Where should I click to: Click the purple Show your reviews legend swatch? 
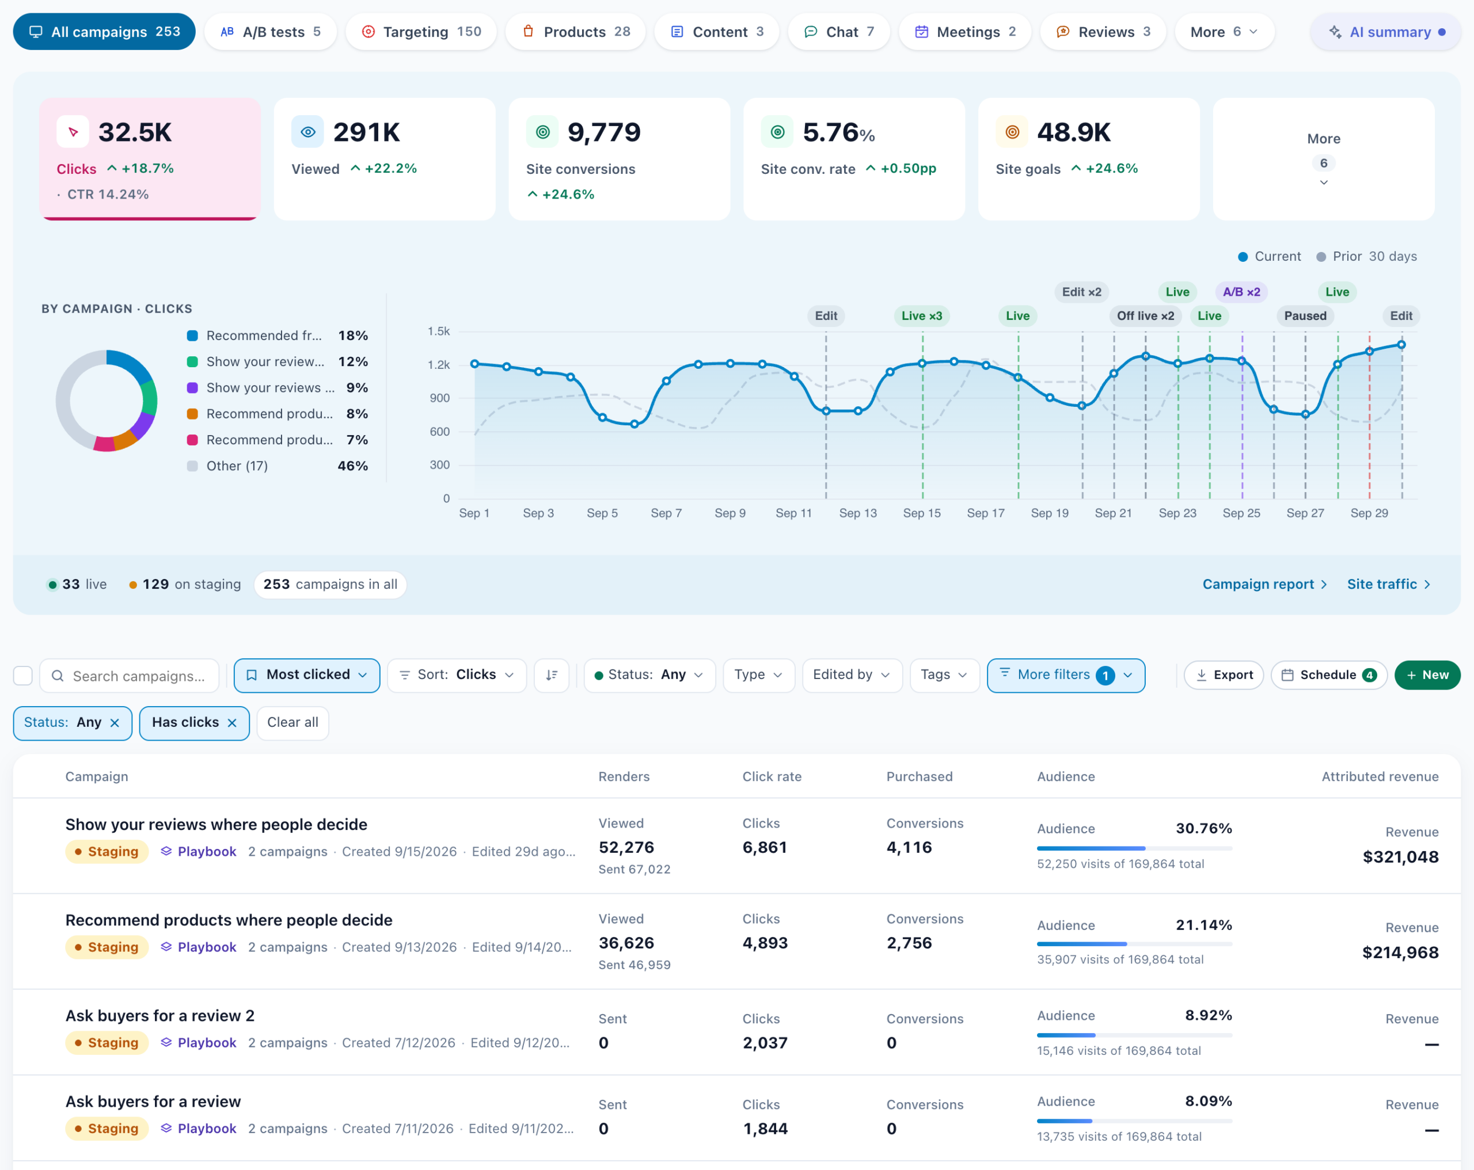click(x=193, y=387)
